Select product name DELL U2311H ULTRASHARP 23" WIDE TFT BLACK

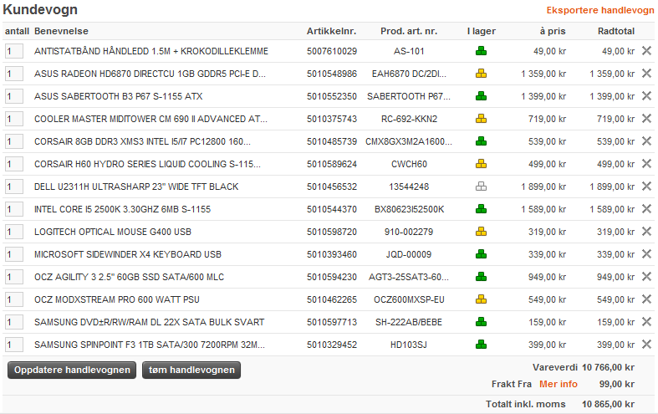pos(136,187)
